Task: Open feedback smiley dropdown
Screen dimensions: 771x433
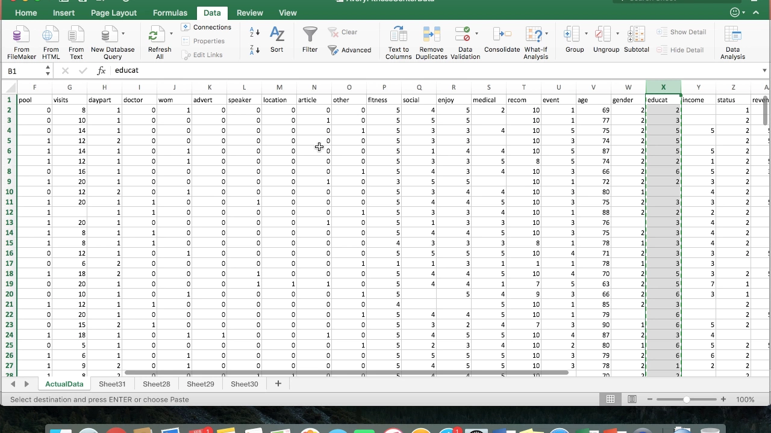Action: pyautogui.click(x=737, y=13)
